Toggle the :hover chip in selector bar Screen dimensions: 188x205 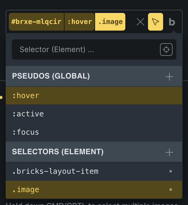[79, 22]
